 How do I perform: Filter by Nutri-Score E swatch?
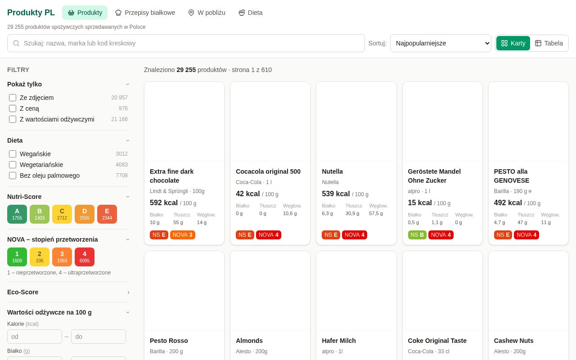[x=107, y=214]
